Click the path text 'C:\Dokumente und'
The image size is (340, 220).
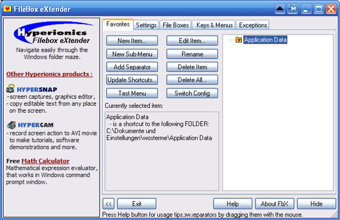pos(131,131)
